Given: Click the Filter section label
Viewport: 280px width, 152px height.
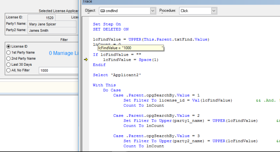Looking at the screenshot, I should (64, 40).
